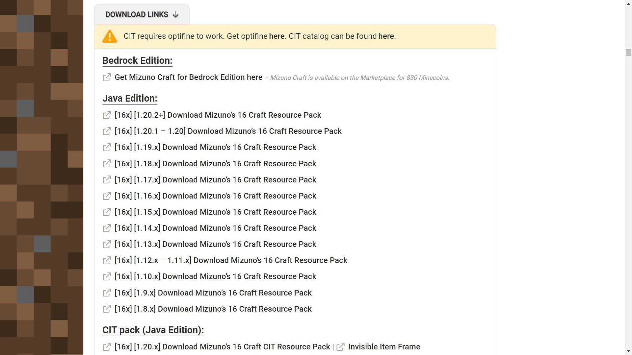
Task: Click the external-link icon next to Bedrock Edition link
Action: (107, 77)
